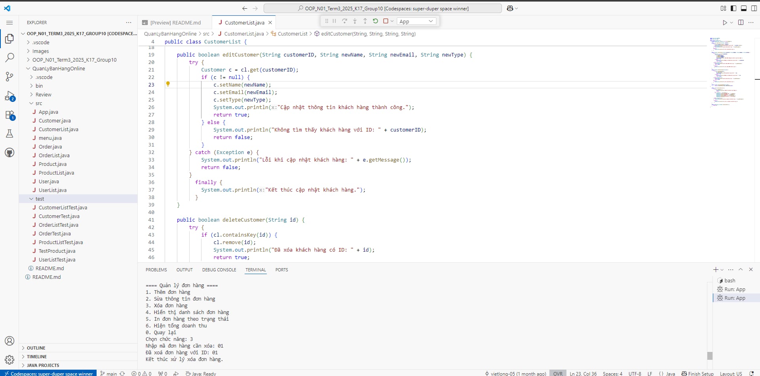Customize layout from title bar
This screenshot has height=376, width=760.
[723, 8]
